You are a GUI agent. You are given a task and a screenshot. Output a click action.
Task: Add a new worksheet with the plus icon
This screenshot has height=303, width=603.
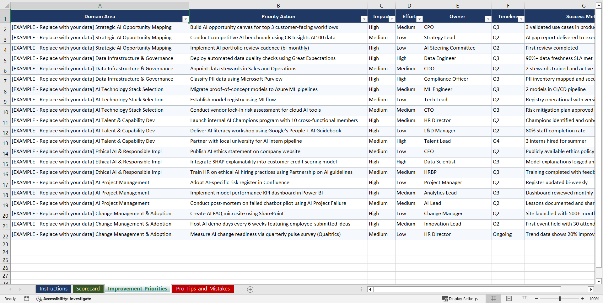250,289
